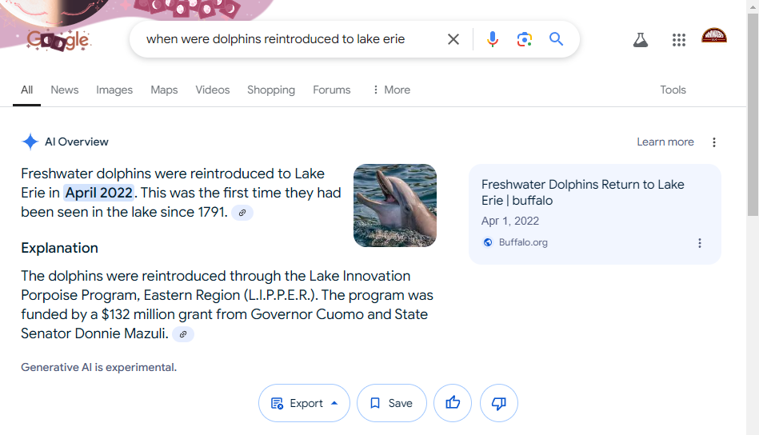Open the More search filters menu
This screenshot has width=759, height=435.
click(x=392, y=90)
